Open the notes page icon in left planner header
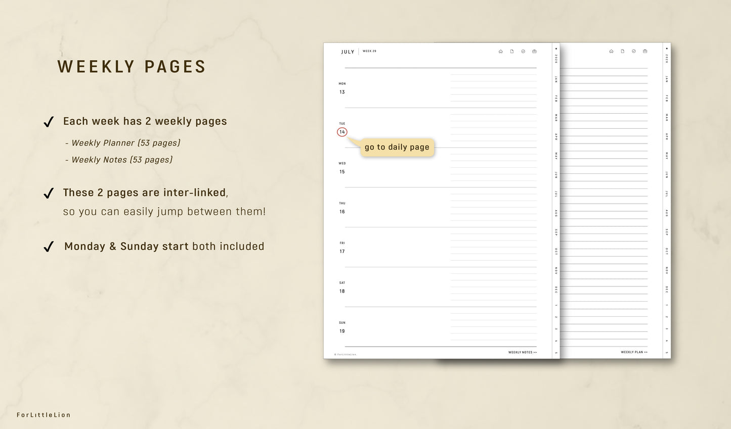 [x=511, y=51]
